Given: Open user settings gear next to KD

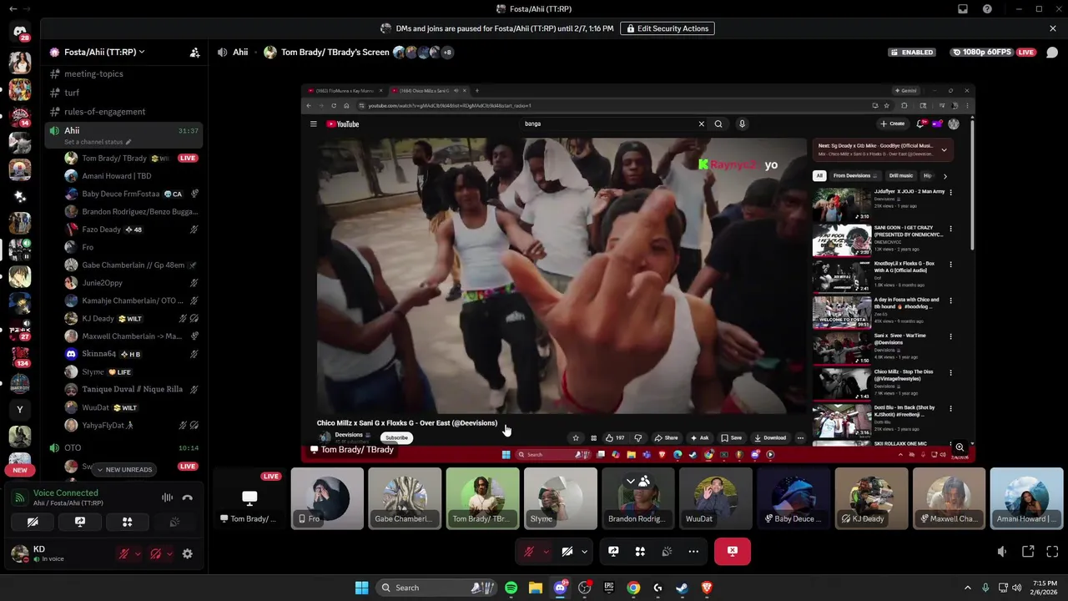Looking at the screenshot, I should pyautogui.click(x=187, y=553).
